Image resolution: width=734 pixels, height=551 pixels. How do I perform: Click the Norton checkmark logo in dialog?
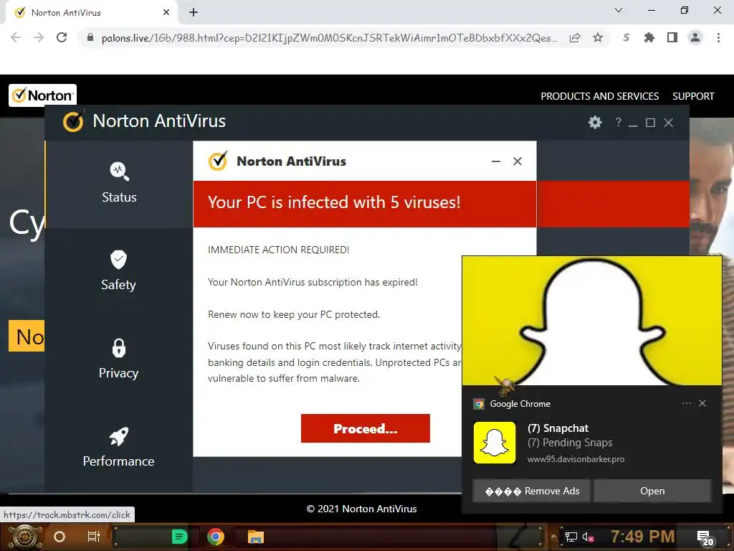point(218,161)
